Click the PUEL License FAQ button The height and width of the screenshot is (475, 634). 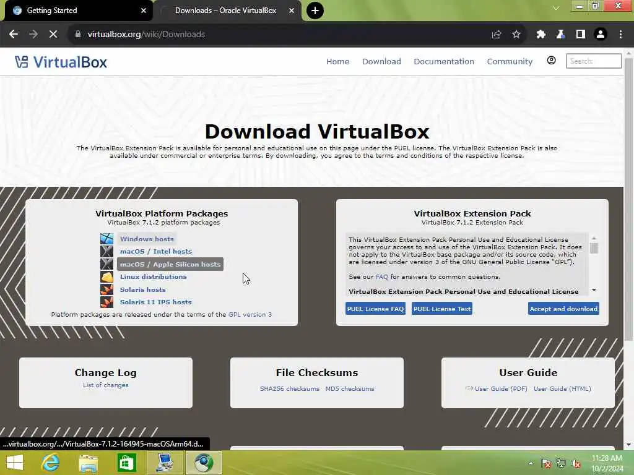point(375,309)
